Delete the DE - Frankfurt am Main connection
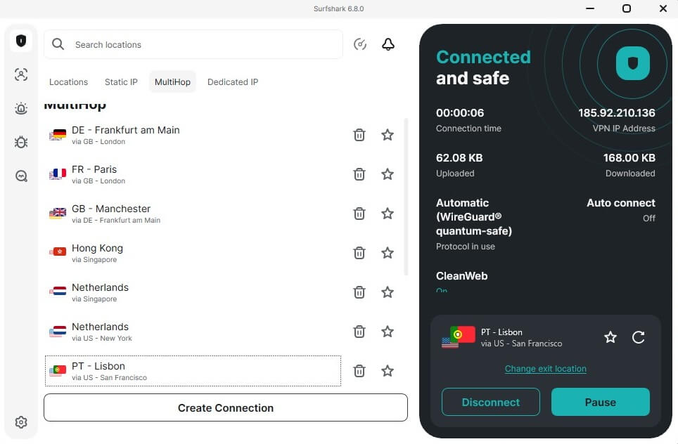 (359, 135)
